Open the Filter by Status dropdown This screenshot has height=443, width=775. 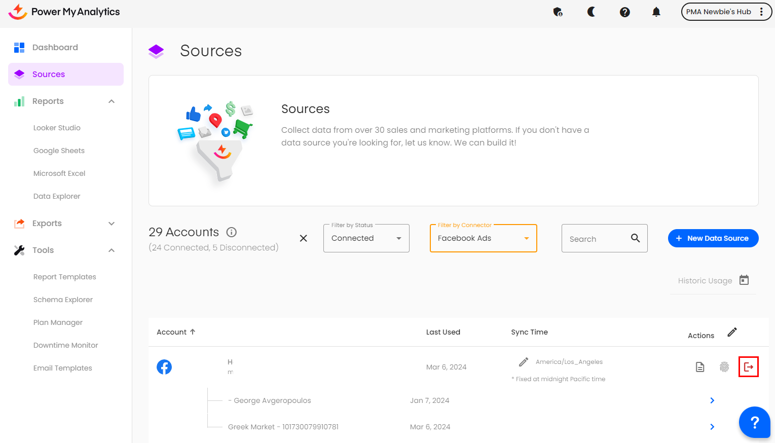pyautogui.click(x=366, y=238)
